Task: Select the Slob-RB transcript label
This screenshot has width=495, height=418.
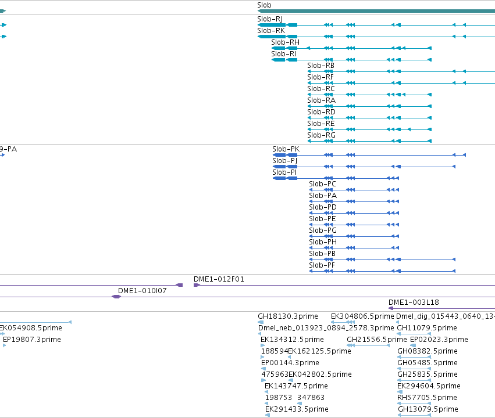Action: click(320, 66)
